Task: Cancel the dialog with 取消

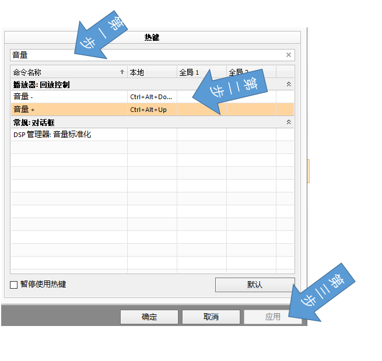Action: click(211, 317)
